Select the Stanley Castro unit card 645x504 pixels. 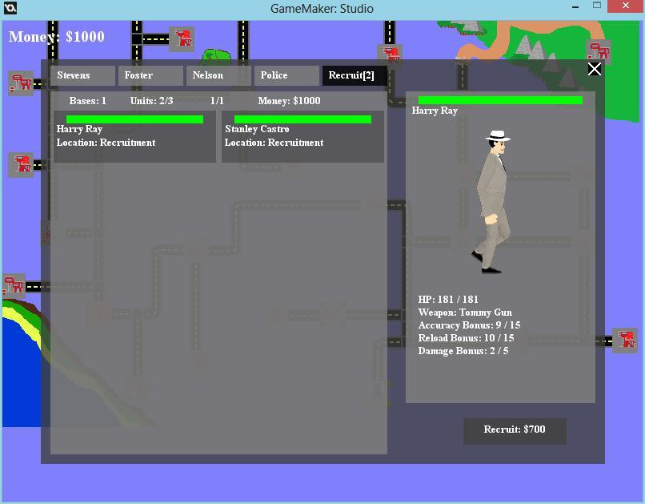click(302, 136)
